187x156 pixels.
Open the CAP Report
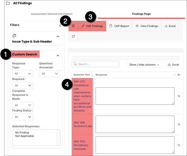pos(119,26)
